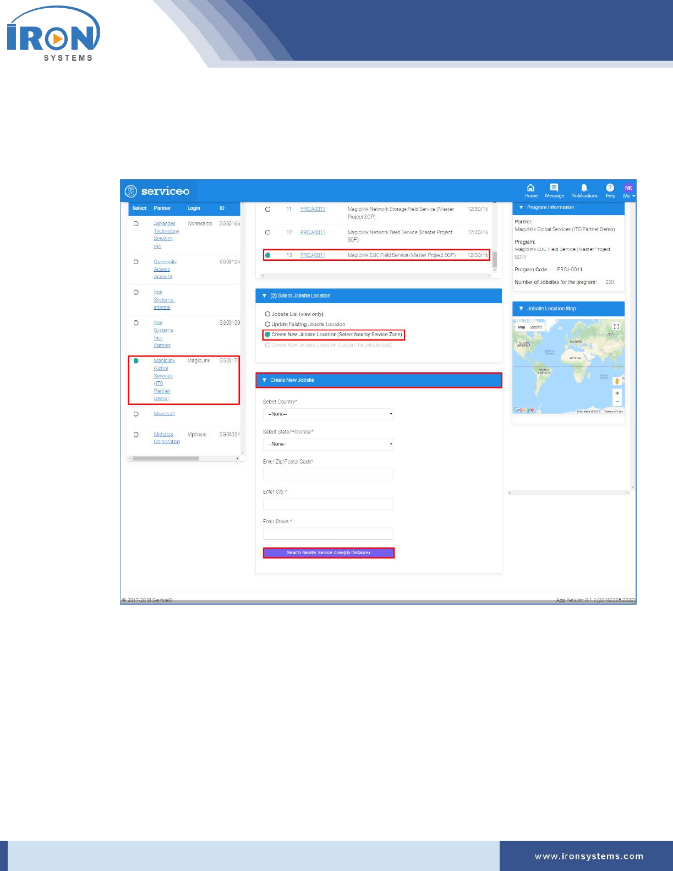
Task: Choose Jobsite List (view only) option
Action: point(267,314)
